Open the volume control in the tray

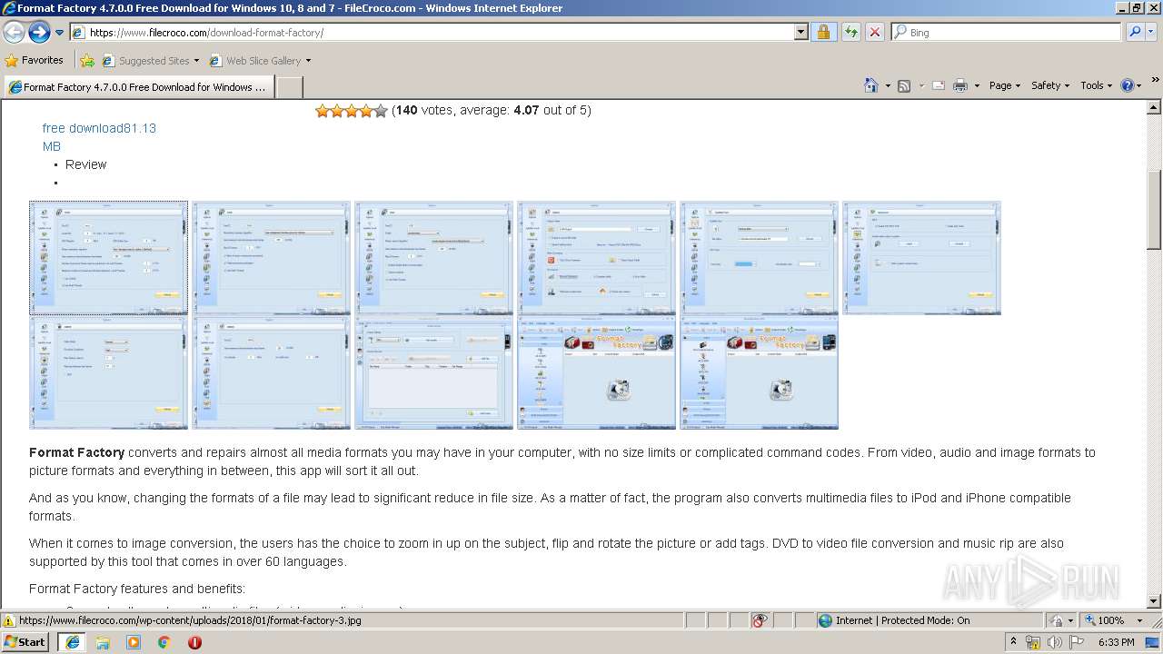click(1055, 642)
